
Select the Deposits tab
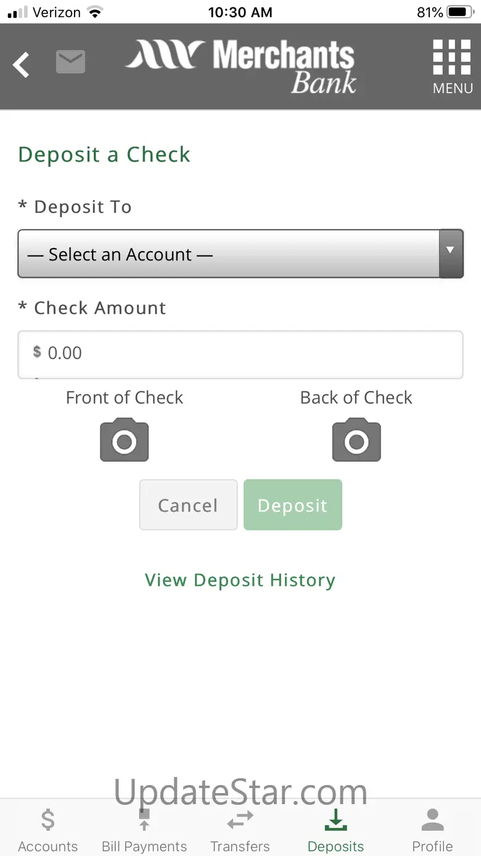[336, 831]
